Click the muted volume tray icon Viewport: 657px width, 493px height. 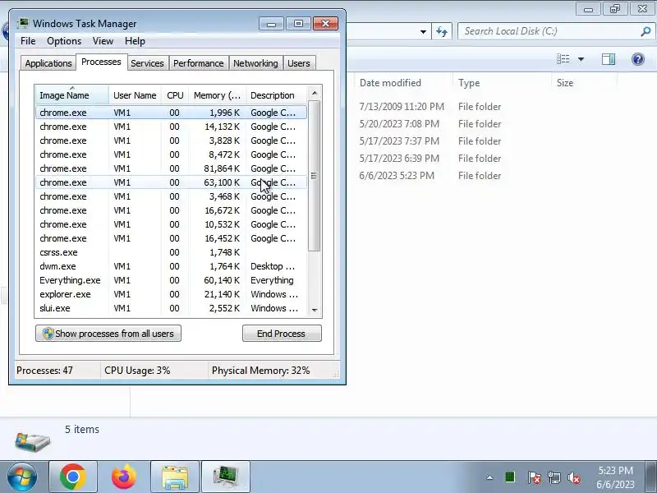point(574,477)
